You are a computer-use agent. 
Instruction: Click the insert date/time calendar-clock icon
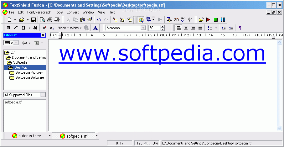point(169,19)
